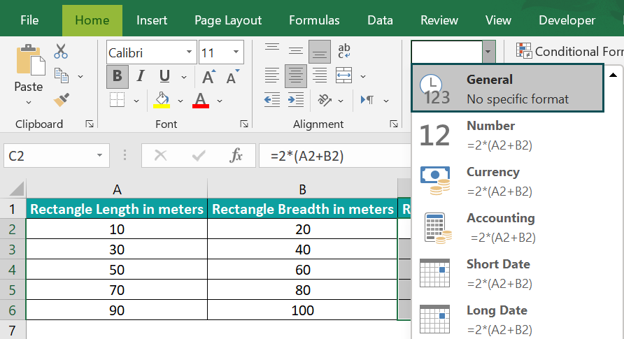Switch to the Insert tab
This screenshot has height=339, width=624.
tap(152, 20)
